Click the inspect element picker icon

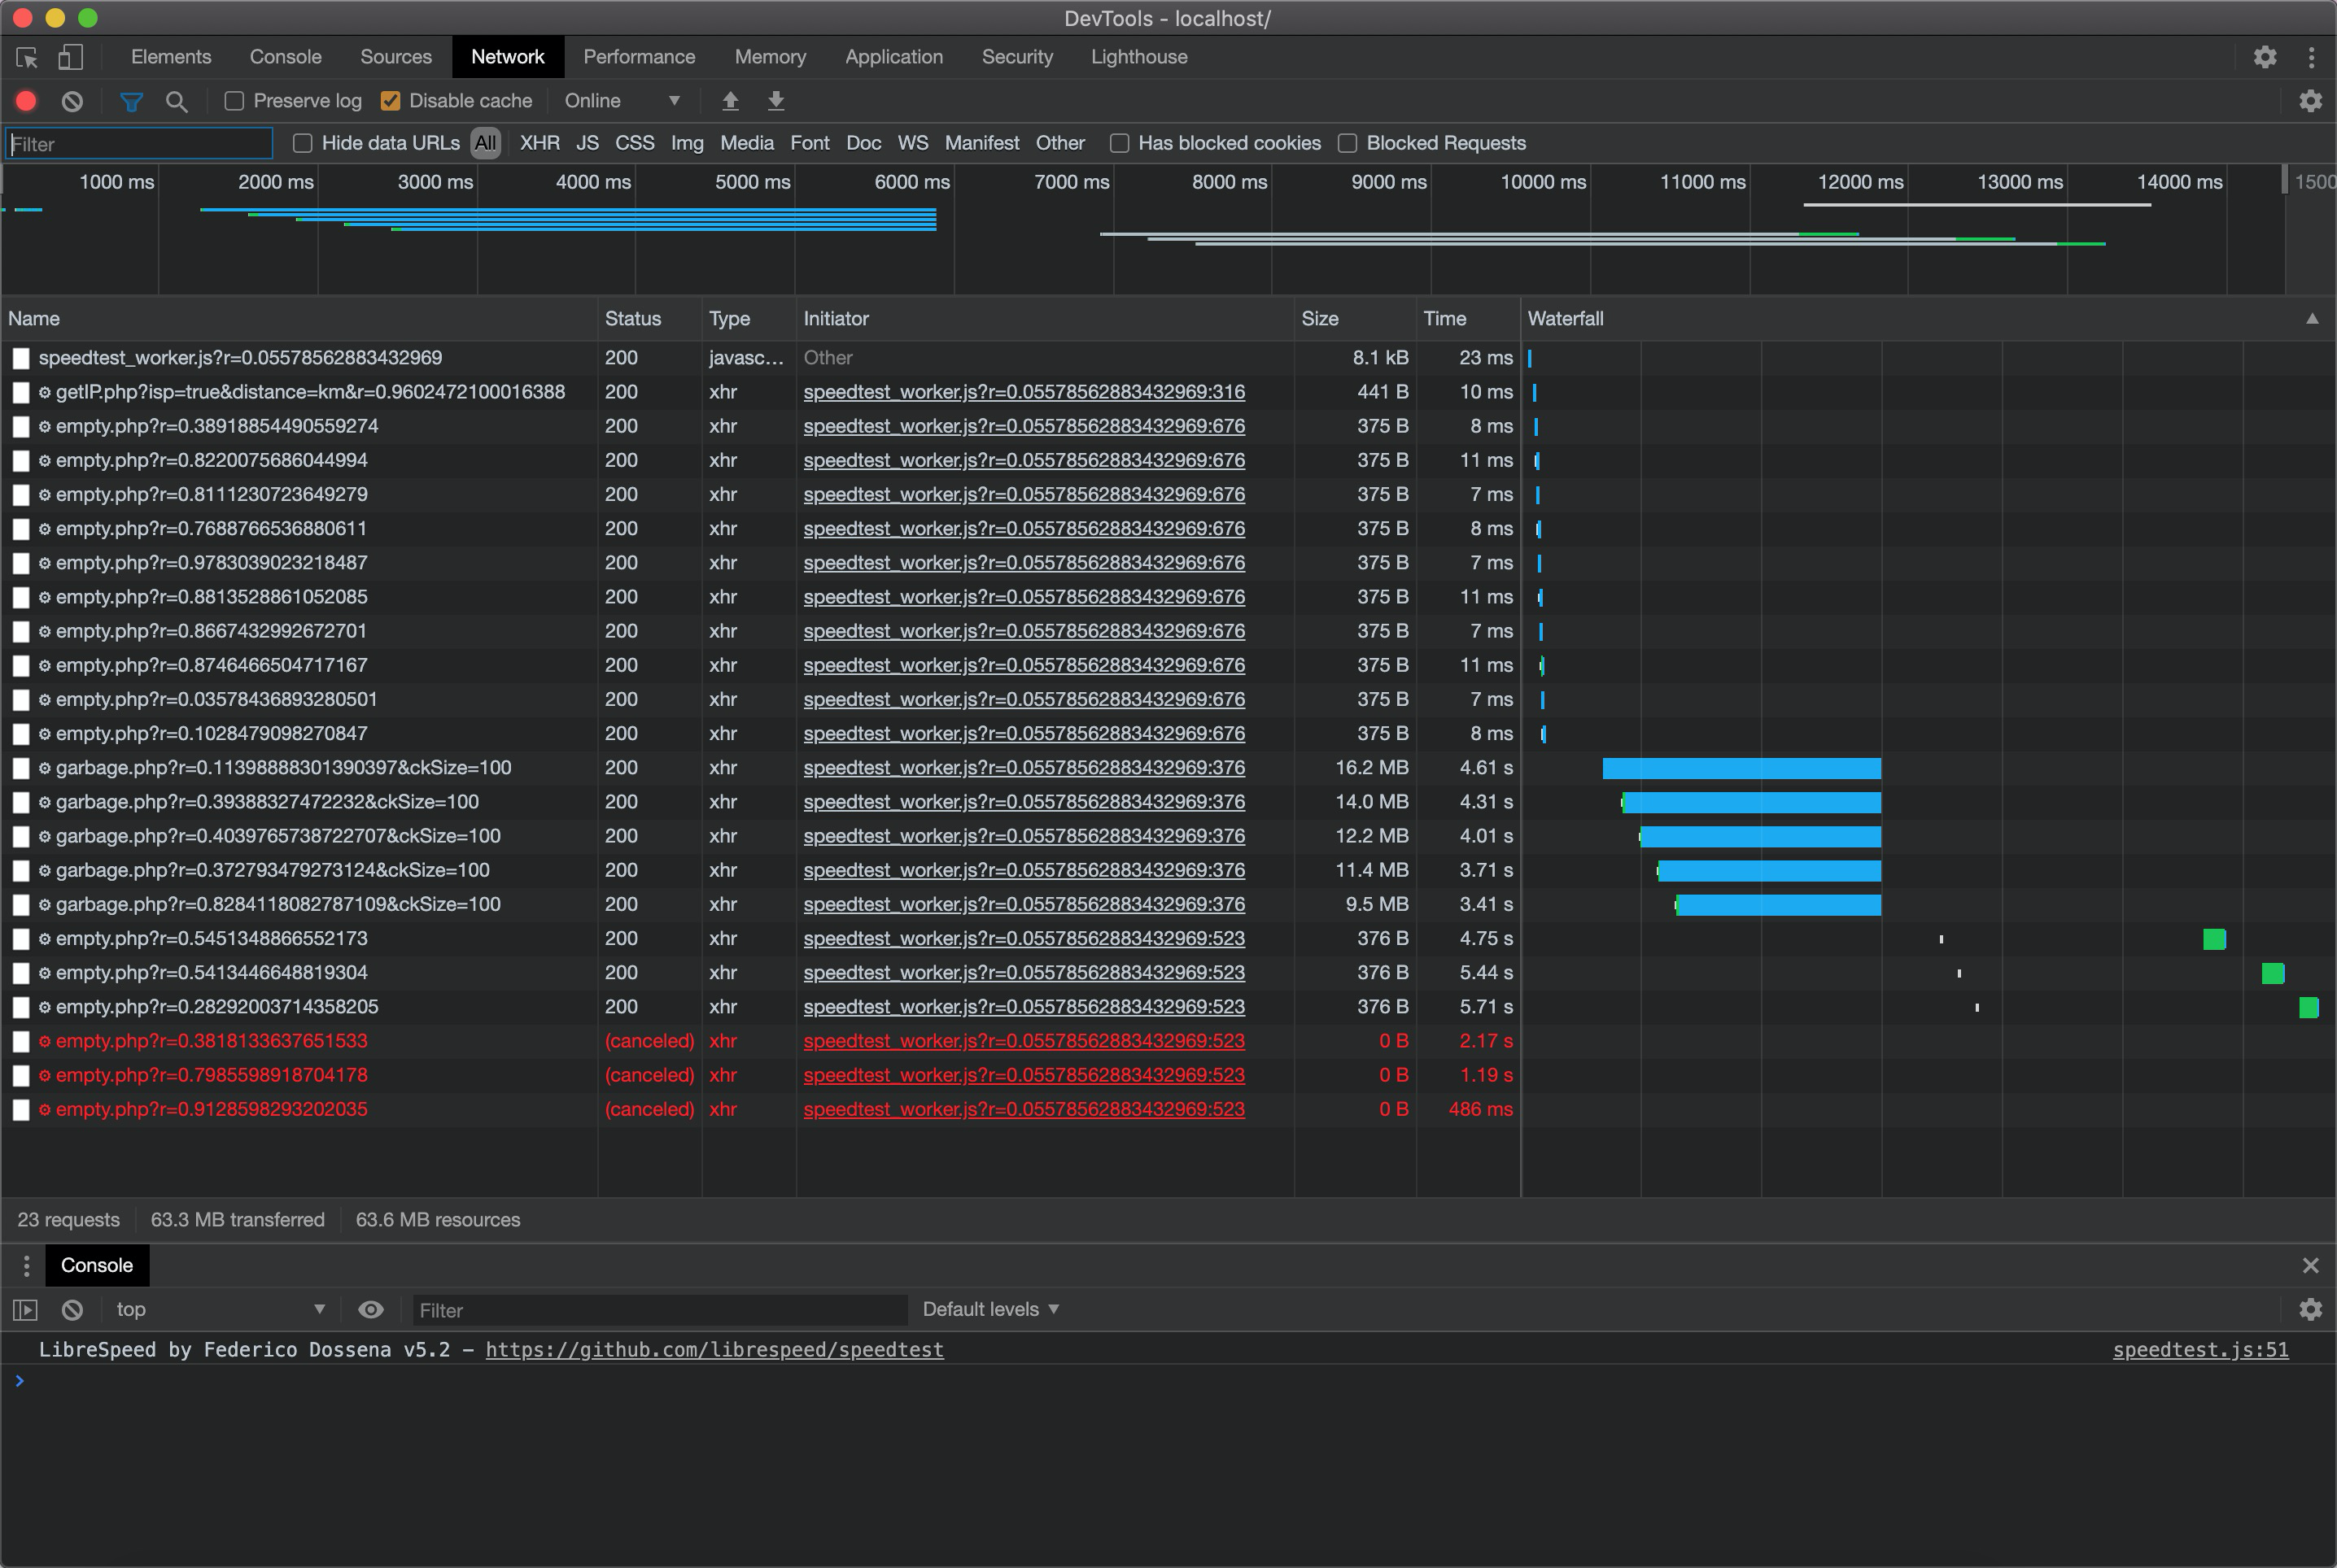point(27,57)
